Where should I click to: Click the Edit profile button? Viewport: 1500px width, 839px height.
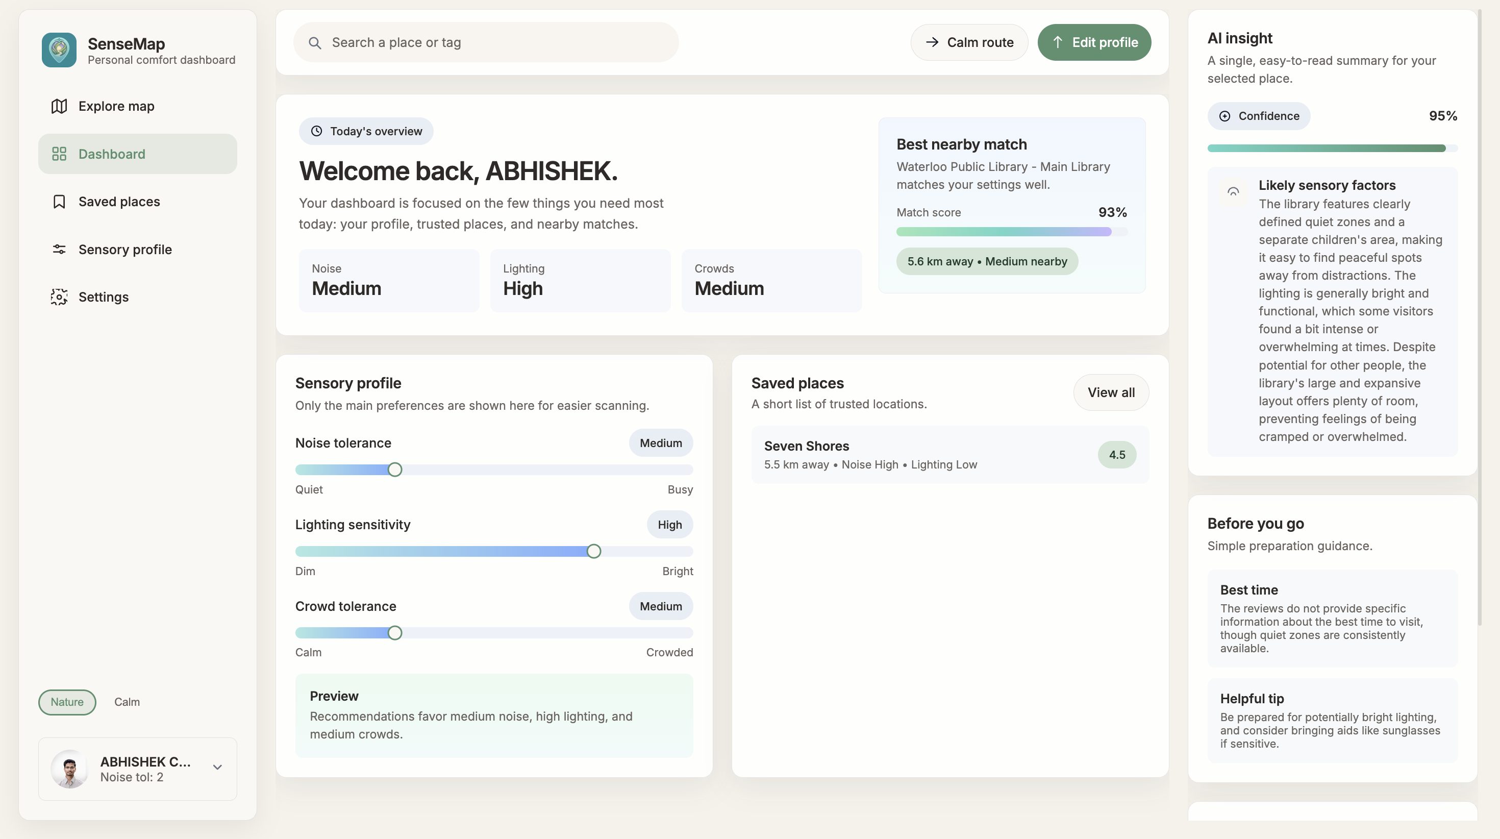click(1093, 42)
